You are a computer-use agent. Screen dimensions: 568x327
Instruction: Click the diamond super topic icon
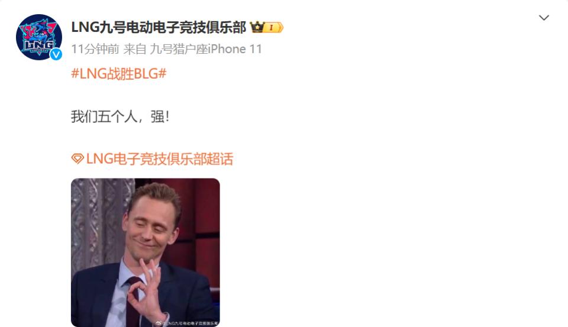click(x=78, y=158)
